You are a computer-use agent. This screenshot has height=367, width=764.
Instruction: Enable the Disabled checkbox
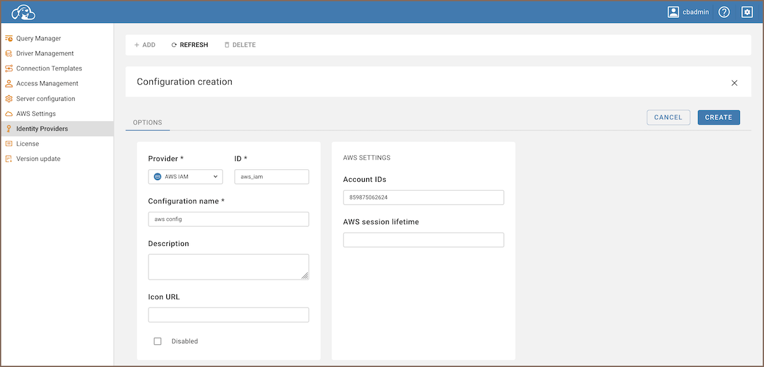tap(158, 341)
